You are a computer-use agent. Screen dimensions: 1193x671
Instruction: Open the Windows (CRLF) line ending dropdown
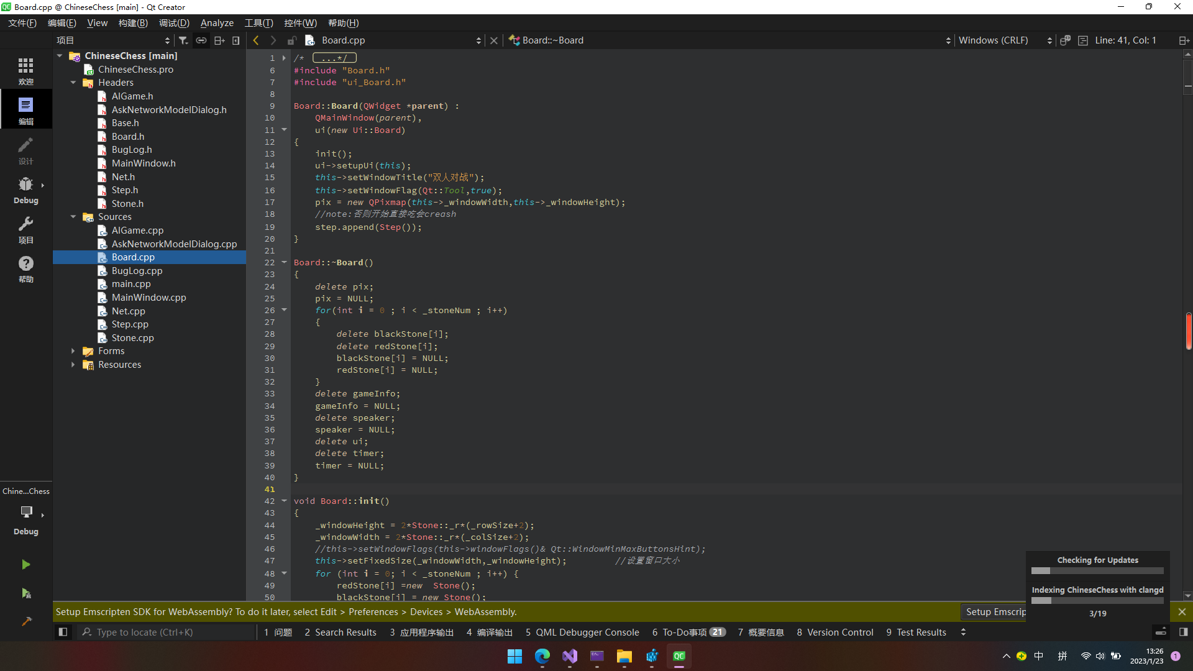coord(1005,40)
